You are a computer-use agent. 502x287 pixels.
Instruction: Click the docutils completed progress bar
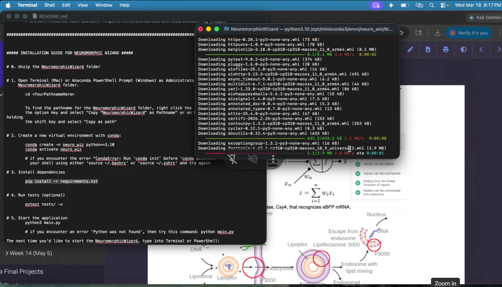point(255,138)
